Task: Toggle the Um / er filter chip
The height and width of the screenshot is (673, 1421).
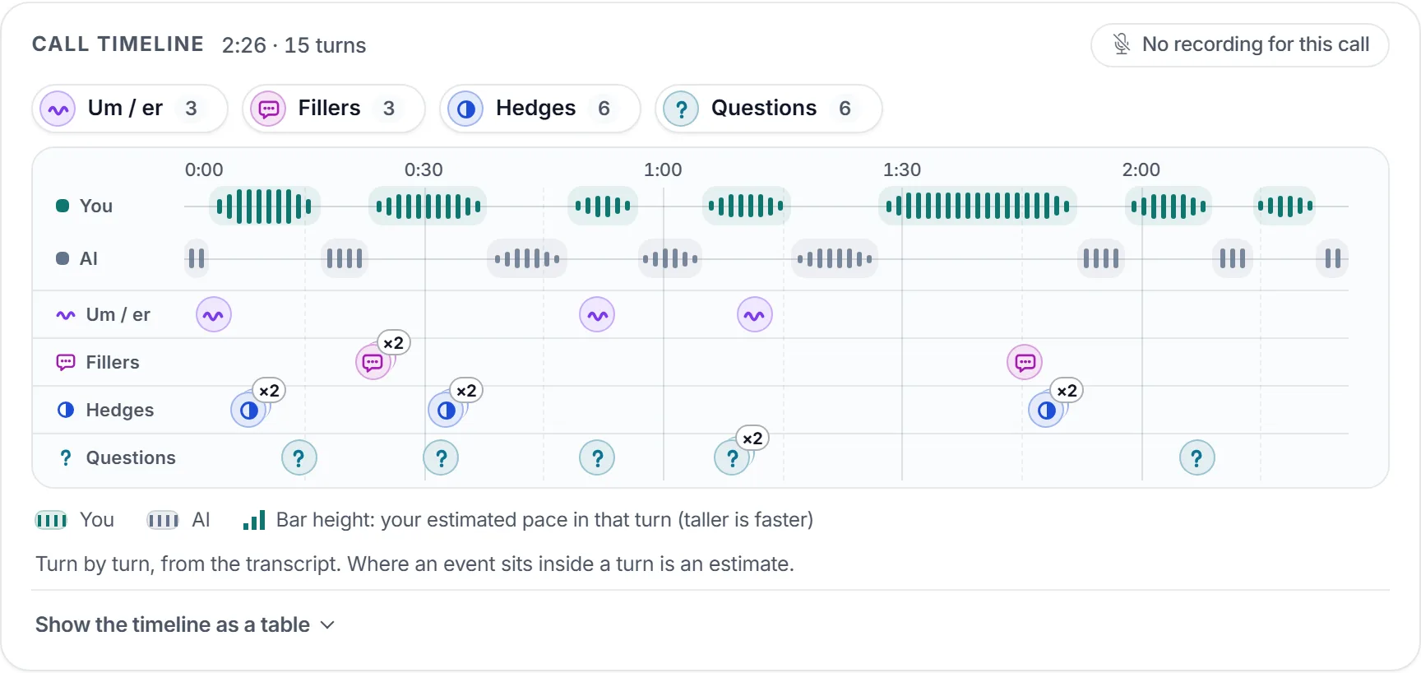Action: point(129,109)
